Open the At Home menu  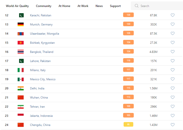point(64,6)
